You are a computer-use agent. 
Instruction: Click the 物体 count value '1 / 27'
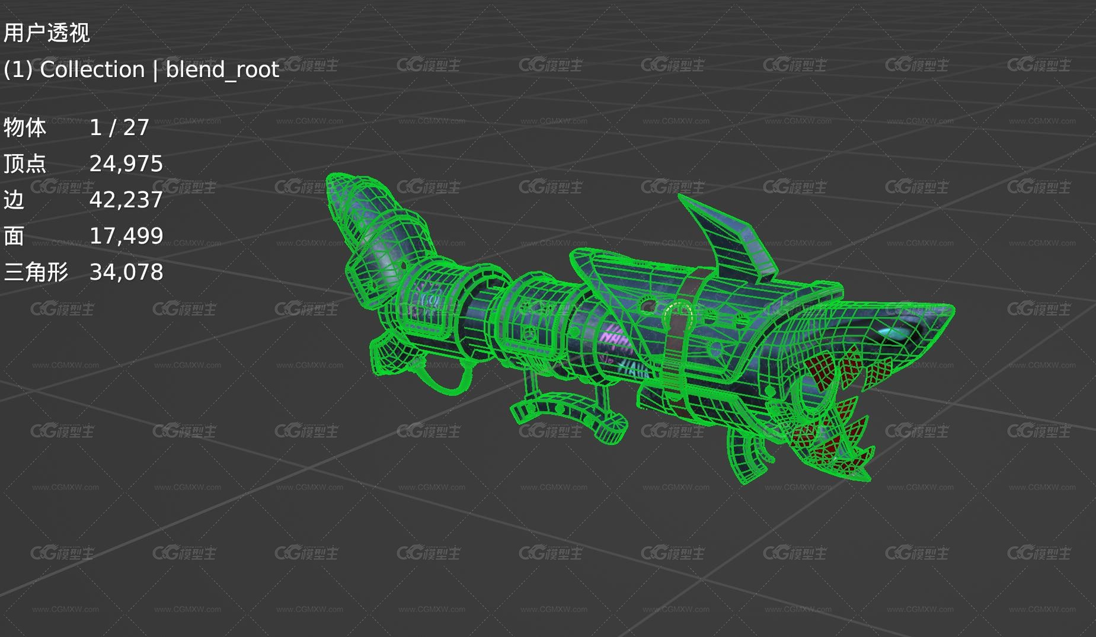(x=119, y=127)
